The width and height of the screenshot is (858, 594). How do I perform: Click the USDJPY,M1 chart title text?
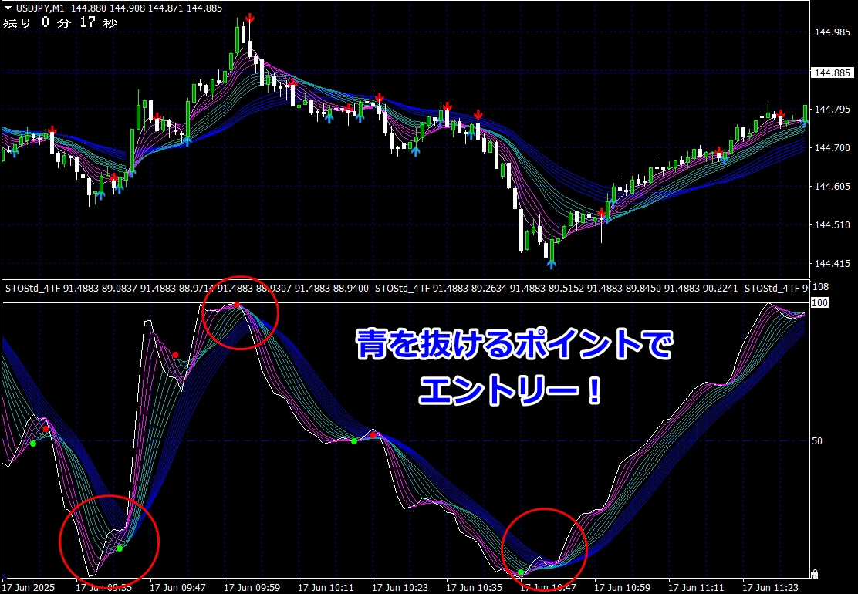40,8
